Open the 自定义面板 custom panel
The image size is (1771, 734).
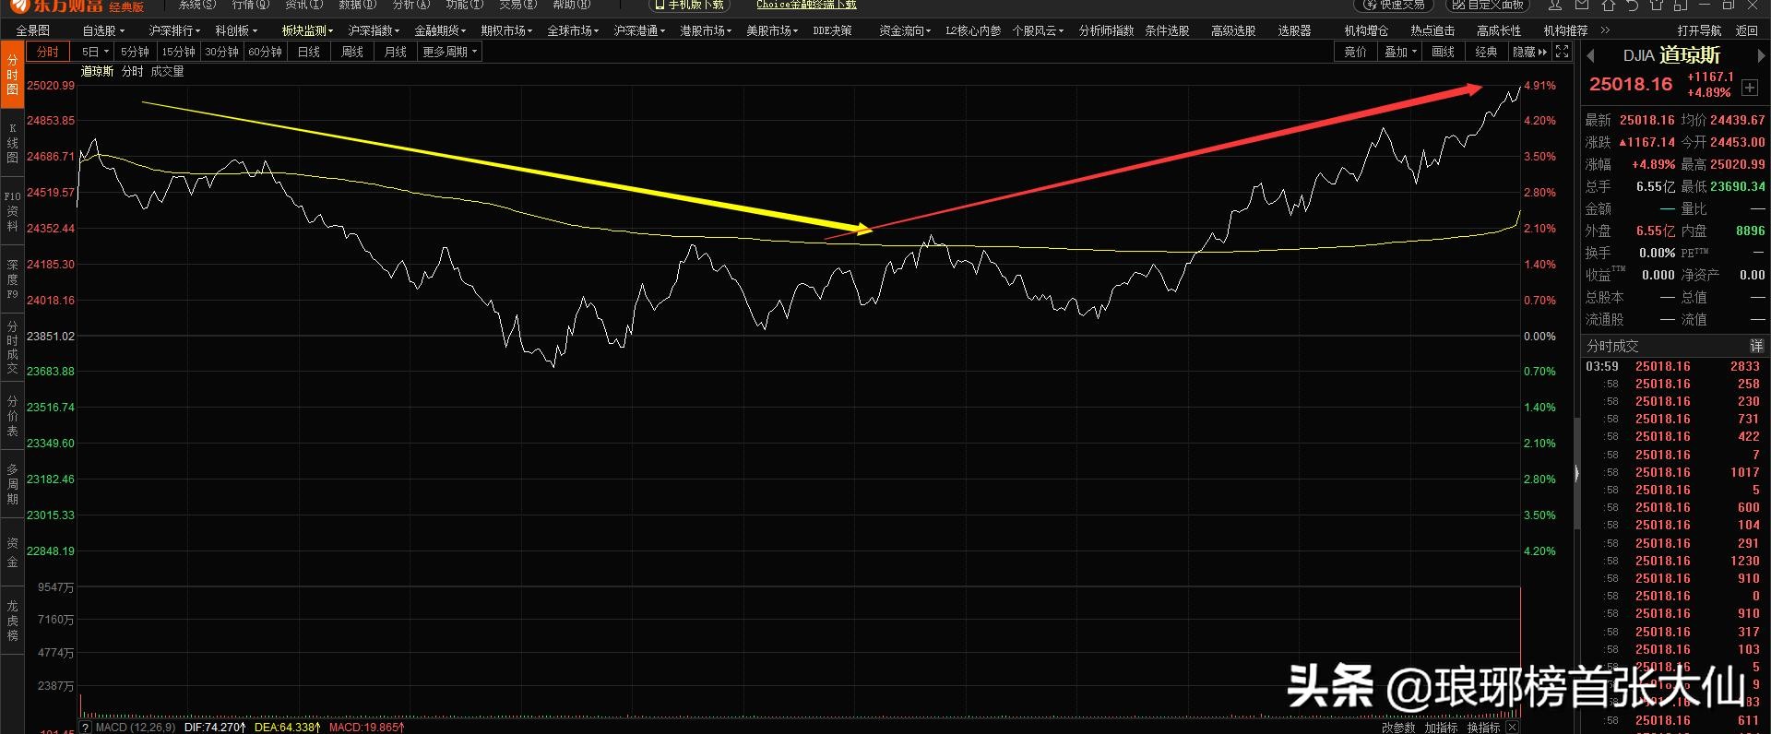1487,5
